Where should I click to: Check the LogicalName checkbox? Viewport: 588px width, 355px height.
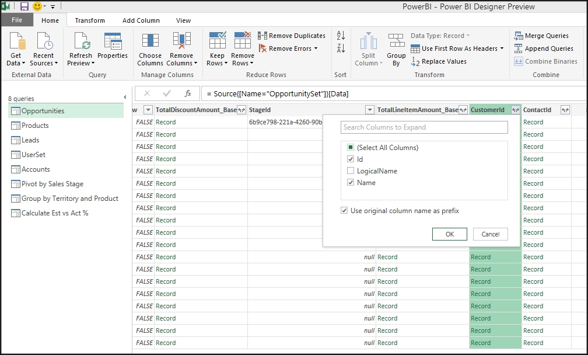[x=351, y=171]
